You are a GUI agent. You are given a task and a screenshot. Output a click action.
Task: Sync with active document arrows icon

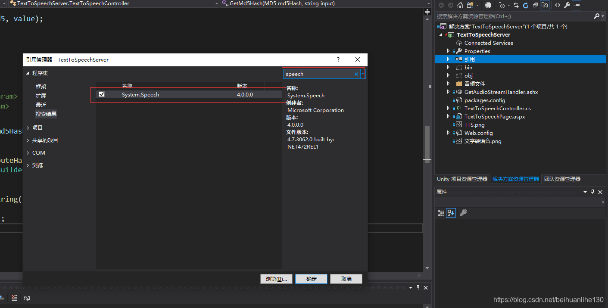click(x=516, y=5)
